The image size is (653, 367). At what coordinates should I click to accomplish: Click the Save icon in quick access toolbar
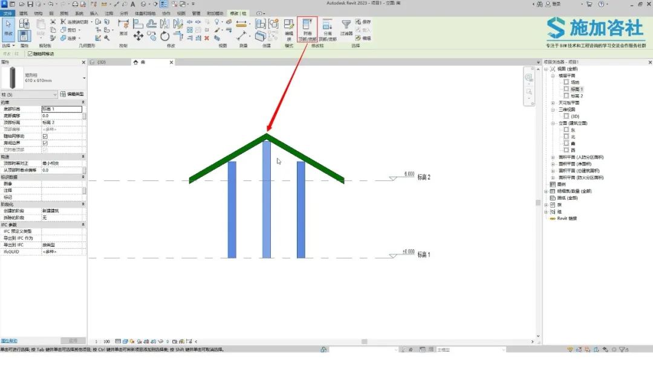click(30, 4)
